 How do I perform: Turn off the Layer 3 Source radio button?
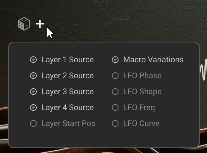(x=33, y=92)
